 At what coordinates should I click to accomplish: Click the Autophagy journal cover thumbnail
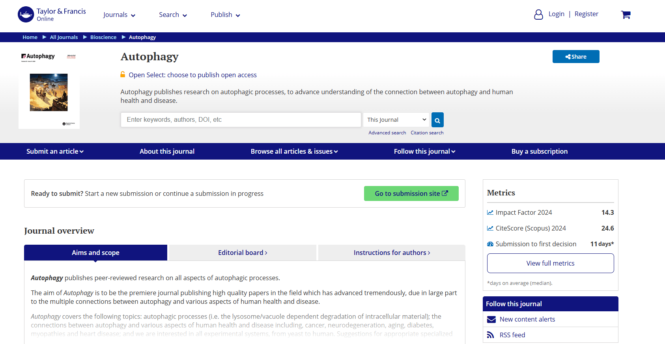point(49,89)
